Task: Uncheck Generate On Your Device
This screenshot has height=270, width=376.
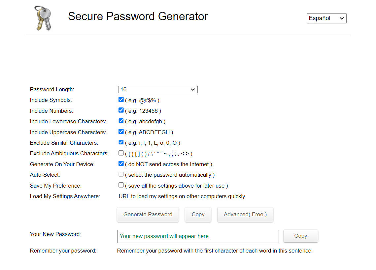Action: (121, 164)
